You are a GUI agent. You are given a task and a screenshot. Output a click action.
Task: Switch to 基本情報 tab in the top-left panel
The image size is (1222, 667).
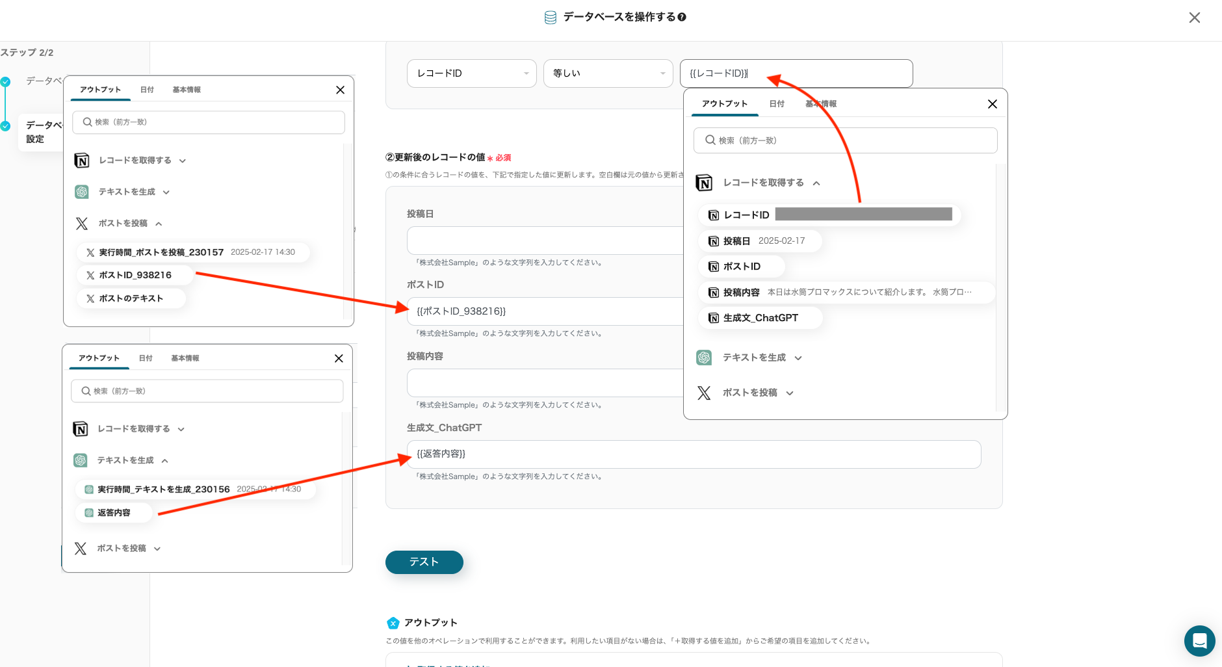[187, 90]
